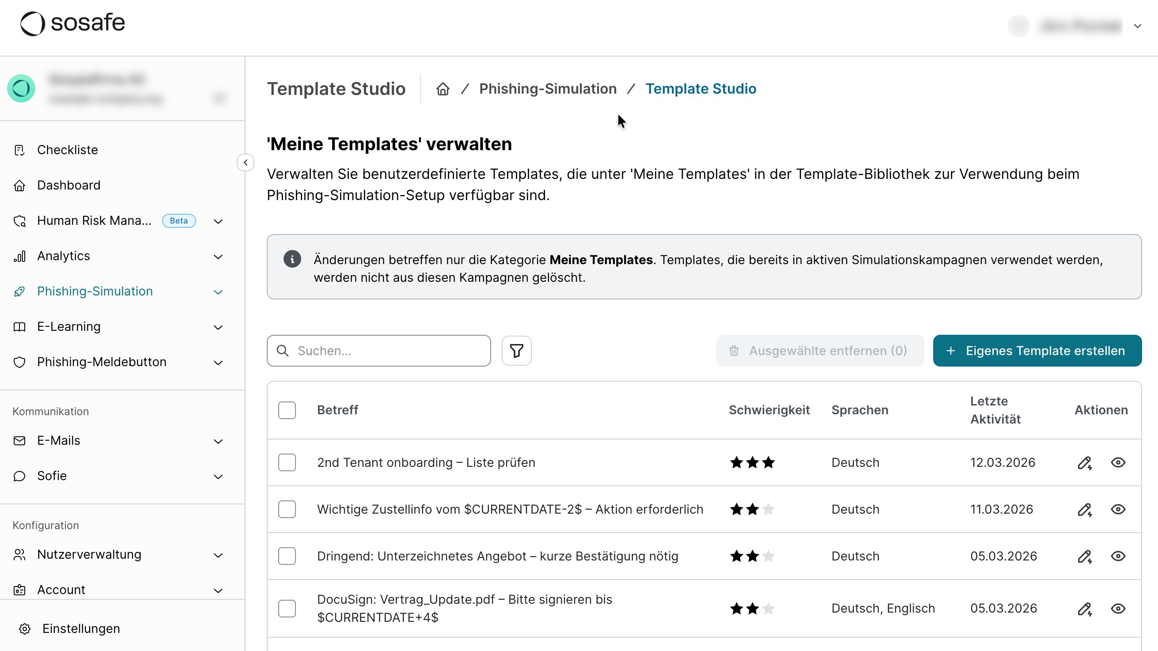This screenshot has width=1158, height=651.
Task: Click the filter funnel icon
Action: (517, 351)
